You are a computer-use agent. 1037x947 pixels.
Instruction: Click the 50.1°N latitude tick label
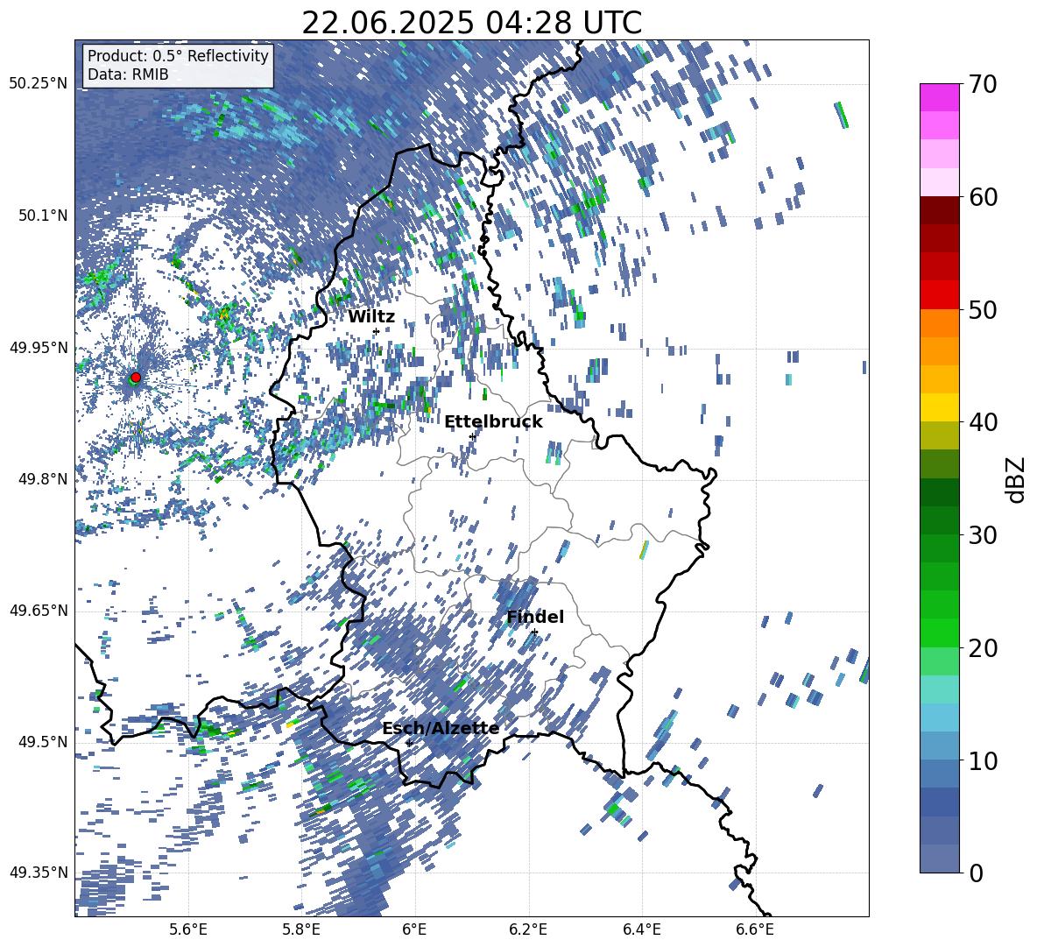coord(42,216)
